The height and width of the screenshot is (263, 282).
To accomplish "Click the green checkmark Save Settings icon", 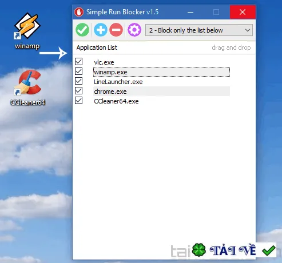I will tap(82, 30).
